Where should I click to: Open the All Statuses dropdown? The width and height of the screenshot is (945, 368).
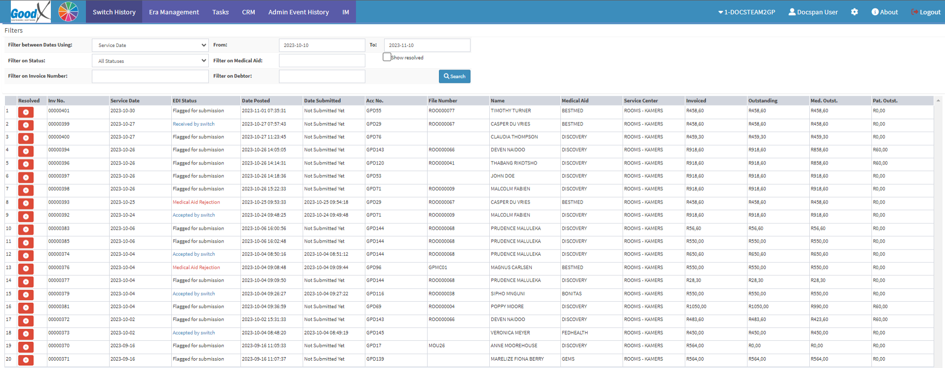(150, 61)
